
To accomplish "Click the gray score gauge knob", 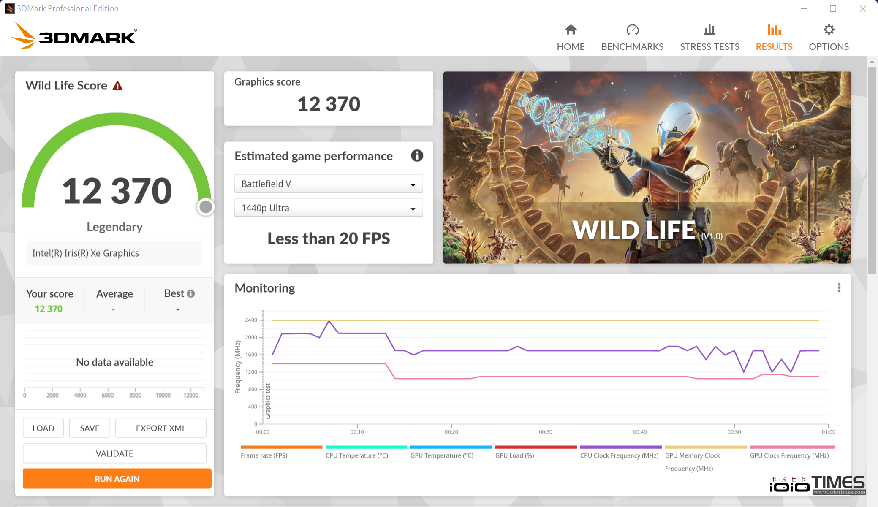I will pos(206,207).
